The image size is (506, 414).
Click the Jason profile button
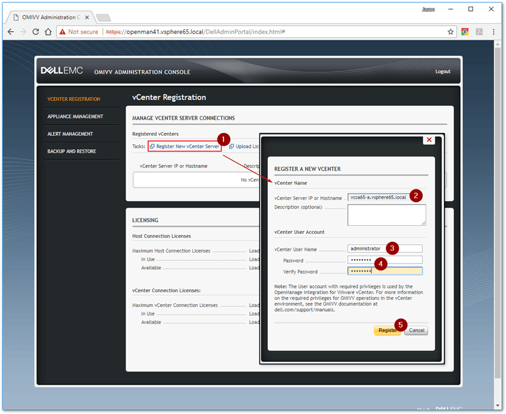pos(428,9)
